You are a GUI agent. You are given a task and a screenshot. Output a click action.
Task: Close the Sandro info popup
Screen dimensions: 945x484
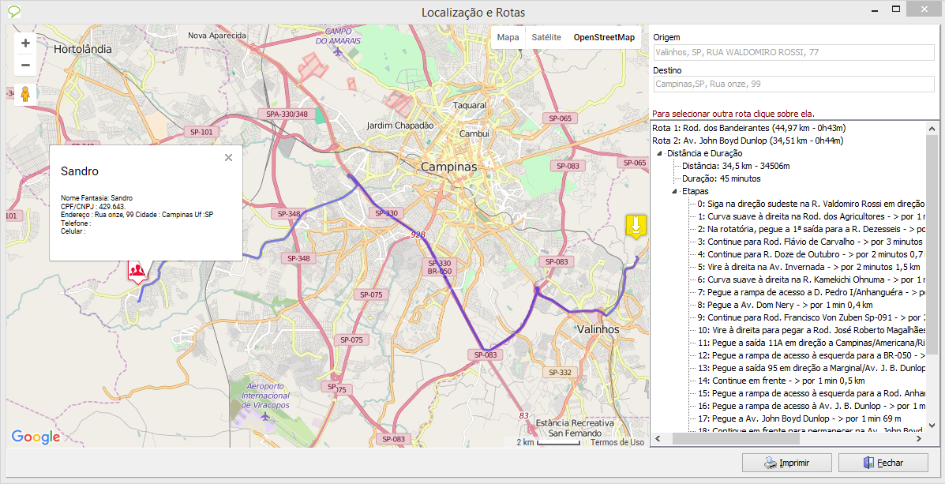point(228,158)
